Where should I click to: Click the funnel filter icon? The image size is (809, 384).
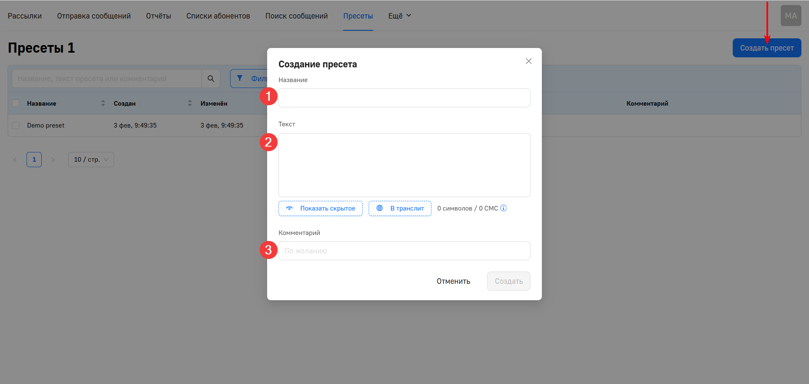coord(240,78)
